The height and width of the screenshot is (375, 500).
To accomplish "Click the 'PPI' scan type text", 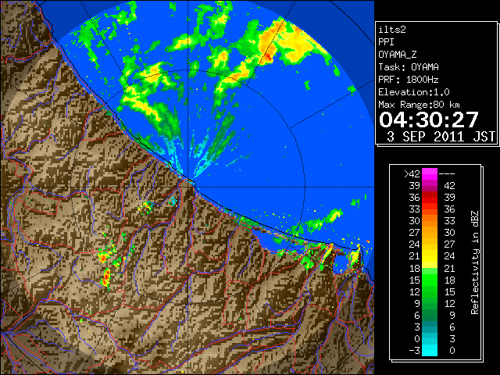I will pyautogui.click(x=386, y=42).
